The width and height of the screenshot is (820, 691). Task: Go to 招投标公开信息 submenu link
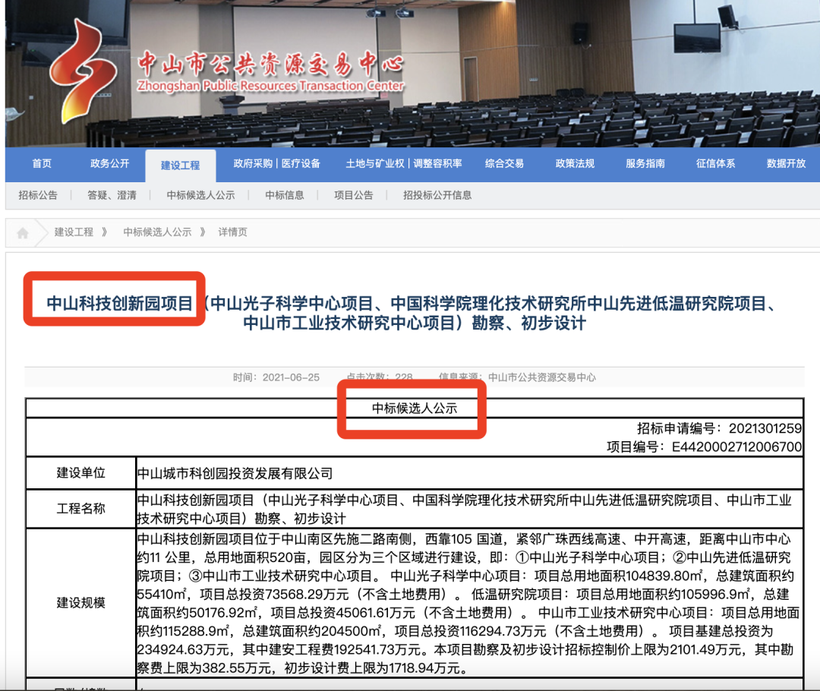(437, 195)
